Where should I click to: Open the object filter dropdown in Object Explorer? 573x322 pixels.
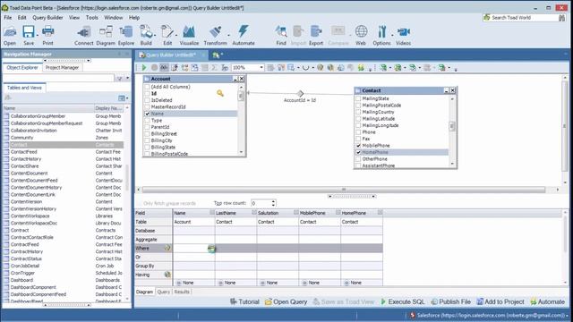click(x=127, y=78)
